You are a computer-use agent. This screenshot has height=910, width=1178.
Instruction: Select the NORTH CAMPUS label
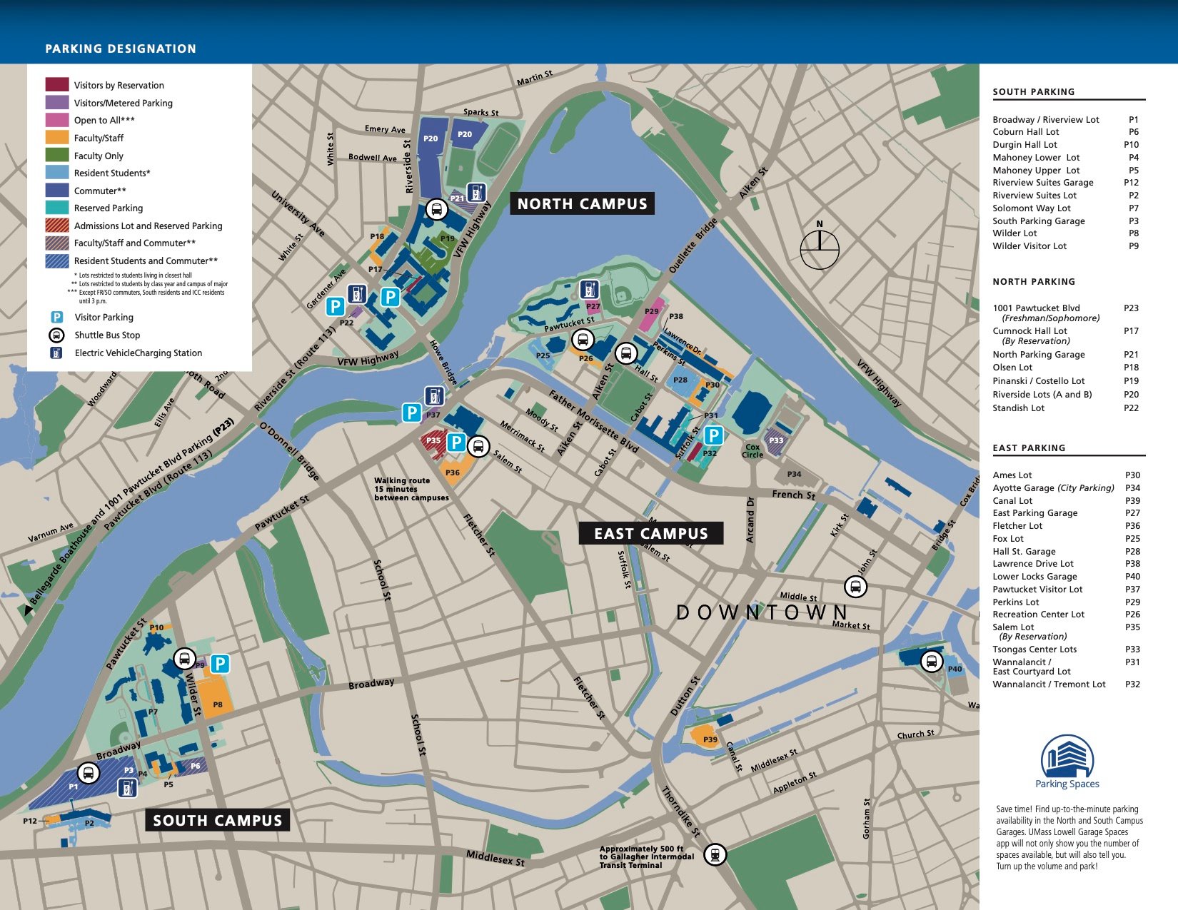pyautogui.click(x=582, y=203)
